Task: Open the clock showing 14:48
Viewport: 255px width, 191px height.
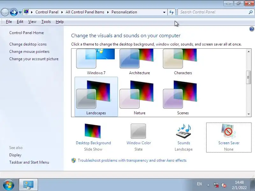Action: [239, 185]
